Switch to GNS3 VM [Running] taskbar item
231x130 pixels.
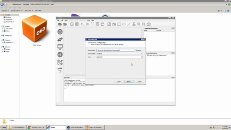click(95, 127)
